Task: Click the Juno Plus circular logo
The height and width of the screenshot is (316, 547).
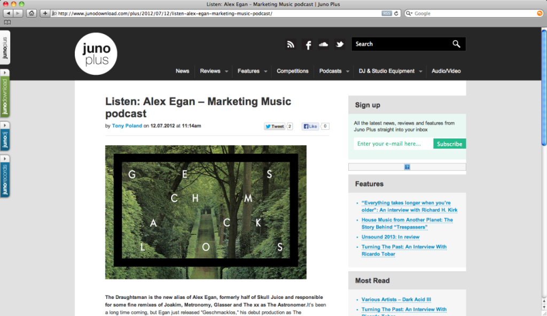Action: (96, 53)
